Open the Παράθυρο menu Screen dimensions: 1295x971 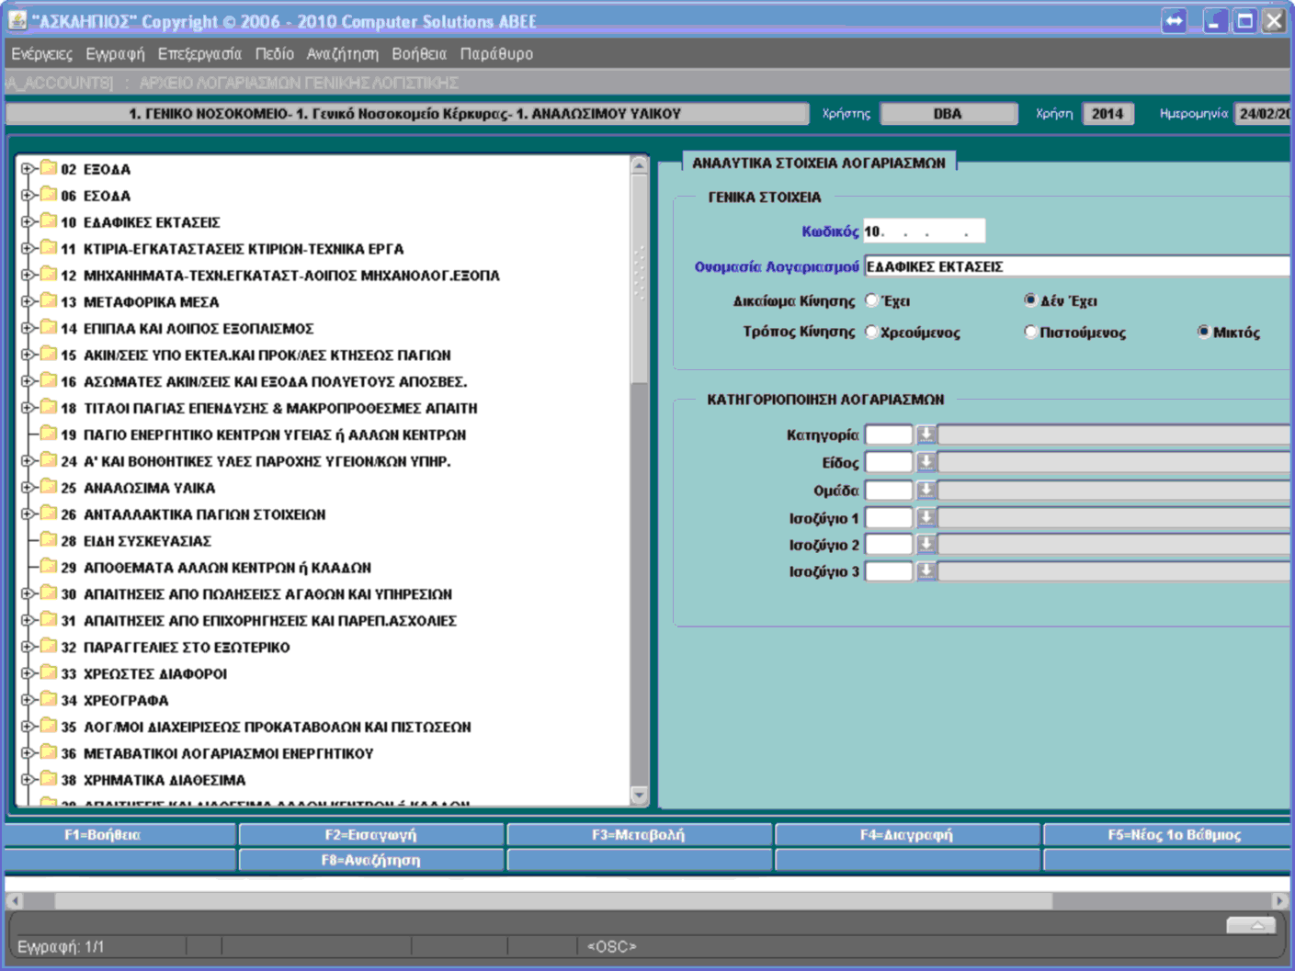click(496, 54)
